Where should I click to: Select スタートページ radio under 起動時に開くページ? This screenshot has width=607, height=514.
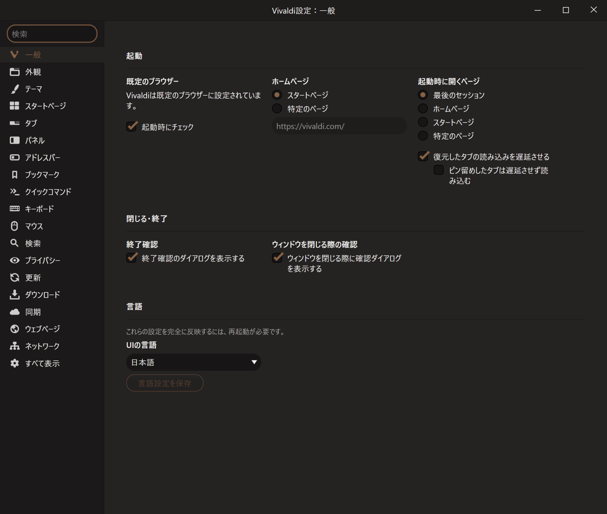[x=423, y=122]
